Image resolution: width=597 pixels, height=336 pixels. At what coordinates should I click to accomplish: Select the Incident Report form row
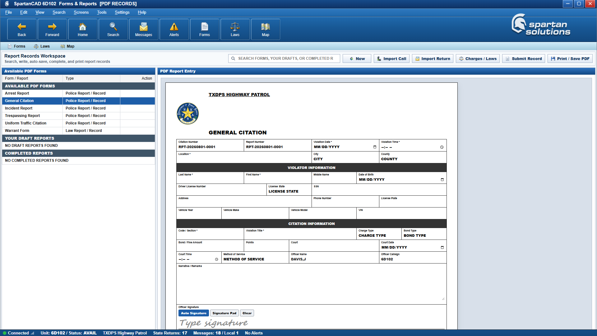pos(78,108)
